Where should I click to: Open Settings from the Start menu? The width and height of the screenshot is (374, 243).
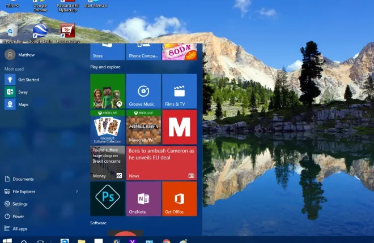16,204
